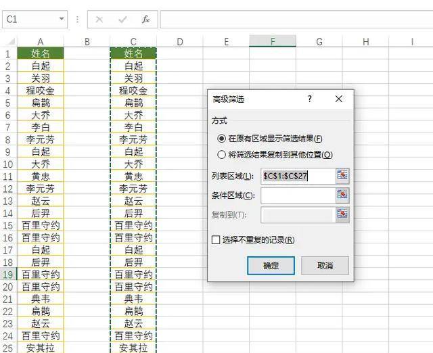Select 在原有区域显示筛选结果 radio option
Screen dimensions: 433x353
click(221, 138)
